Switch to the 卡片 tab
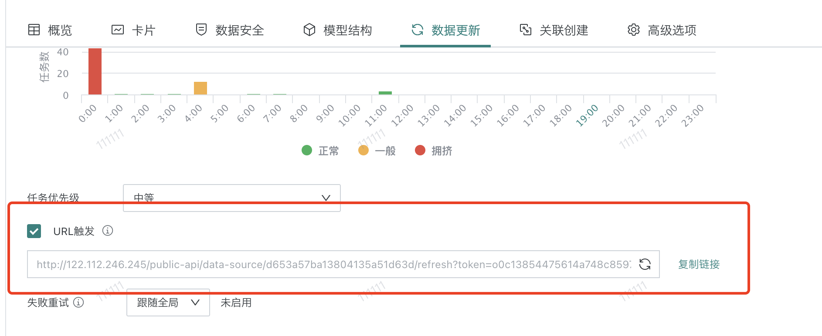The width and height of the screenshot is (822, 336). point(134,30)
